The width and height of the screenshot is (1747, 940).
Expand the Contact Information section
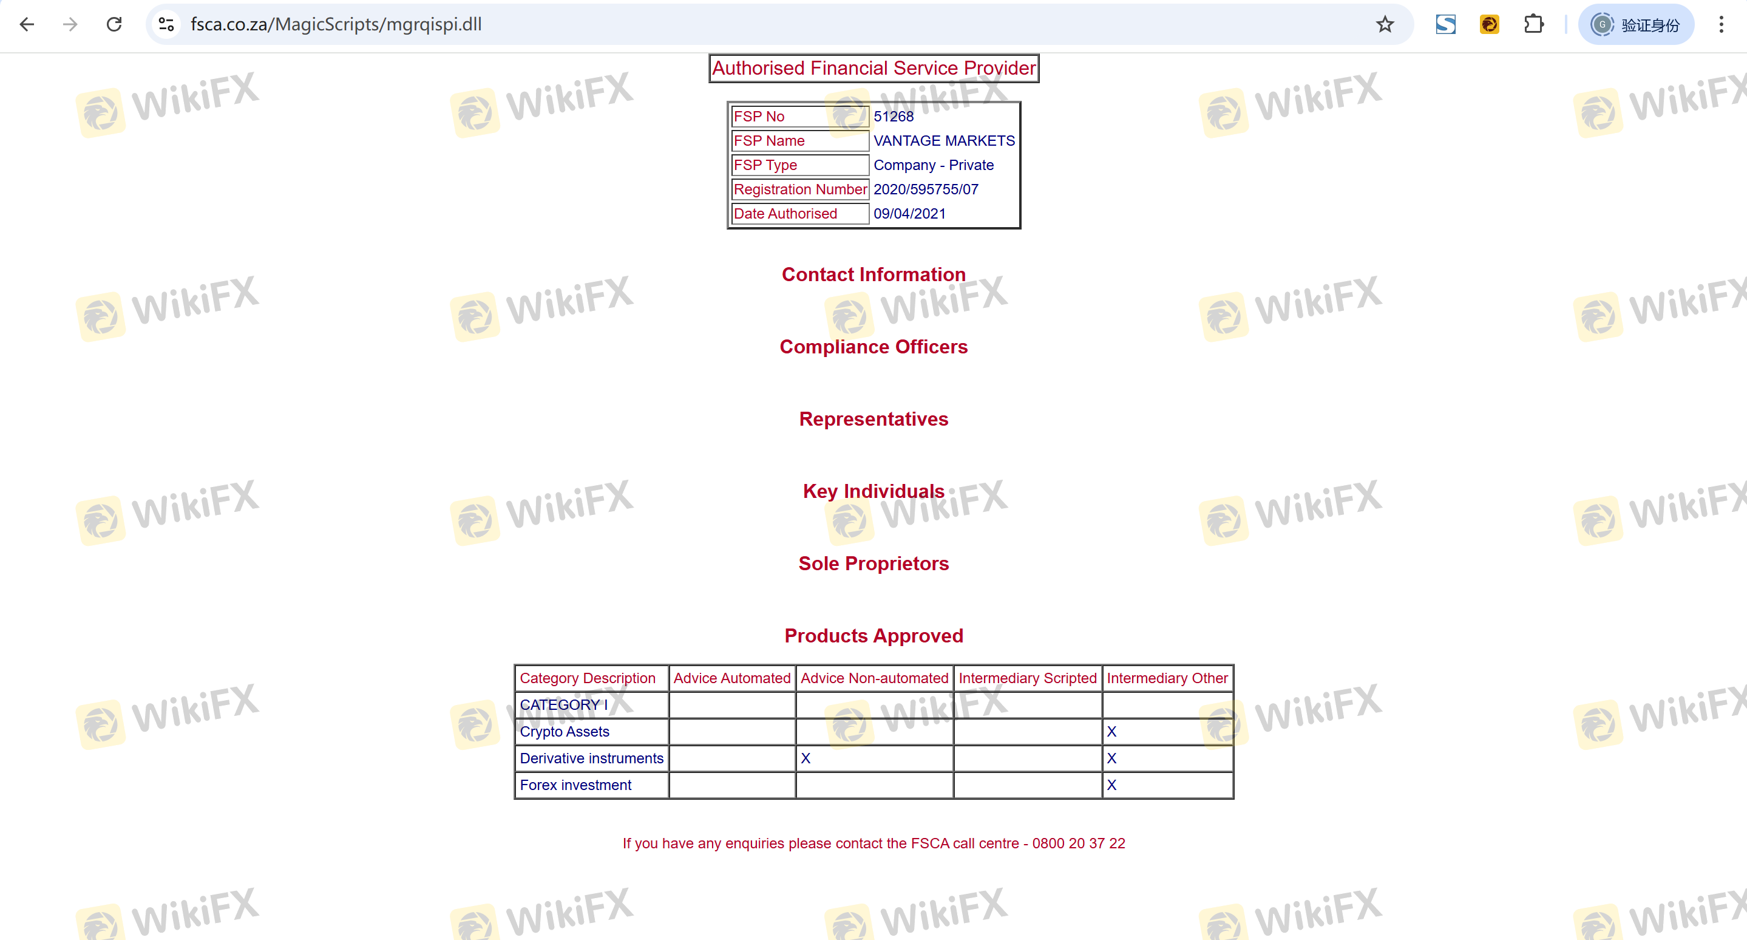tap(873, 274)
